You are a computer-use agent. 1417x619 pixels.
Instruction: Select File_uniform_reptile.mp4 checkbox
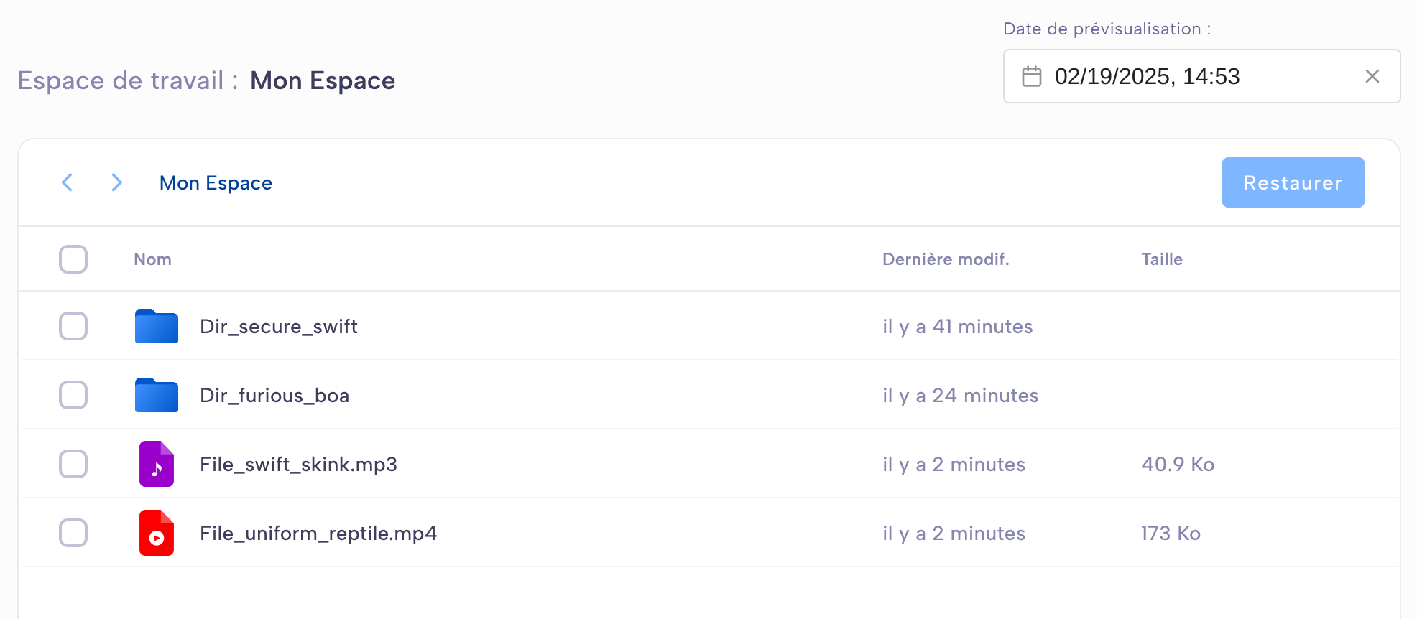pos(73,533)
